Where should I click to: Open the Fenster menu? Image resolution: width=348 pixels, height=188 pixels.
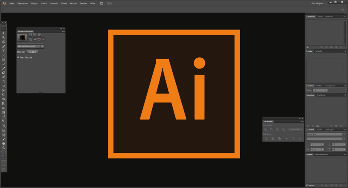click(x=84, y=3)
